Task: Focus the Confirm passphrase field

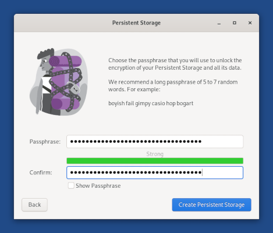Action: click(155, 173)
